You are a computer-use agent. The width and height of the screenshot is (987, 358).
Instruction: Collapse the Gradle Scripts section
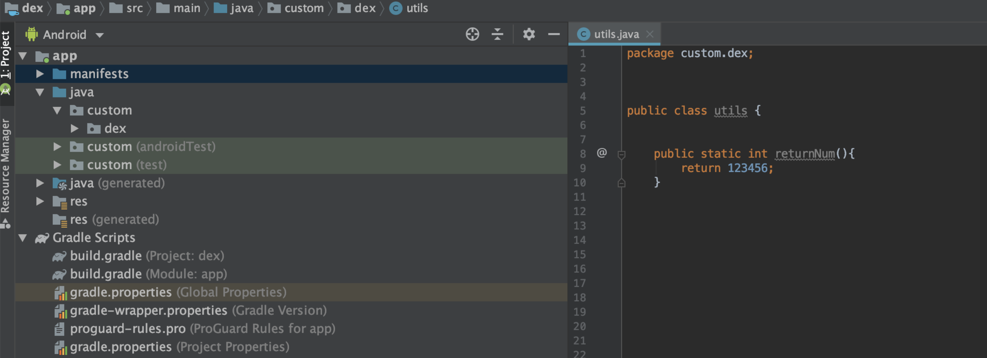[x=22, y=237]
